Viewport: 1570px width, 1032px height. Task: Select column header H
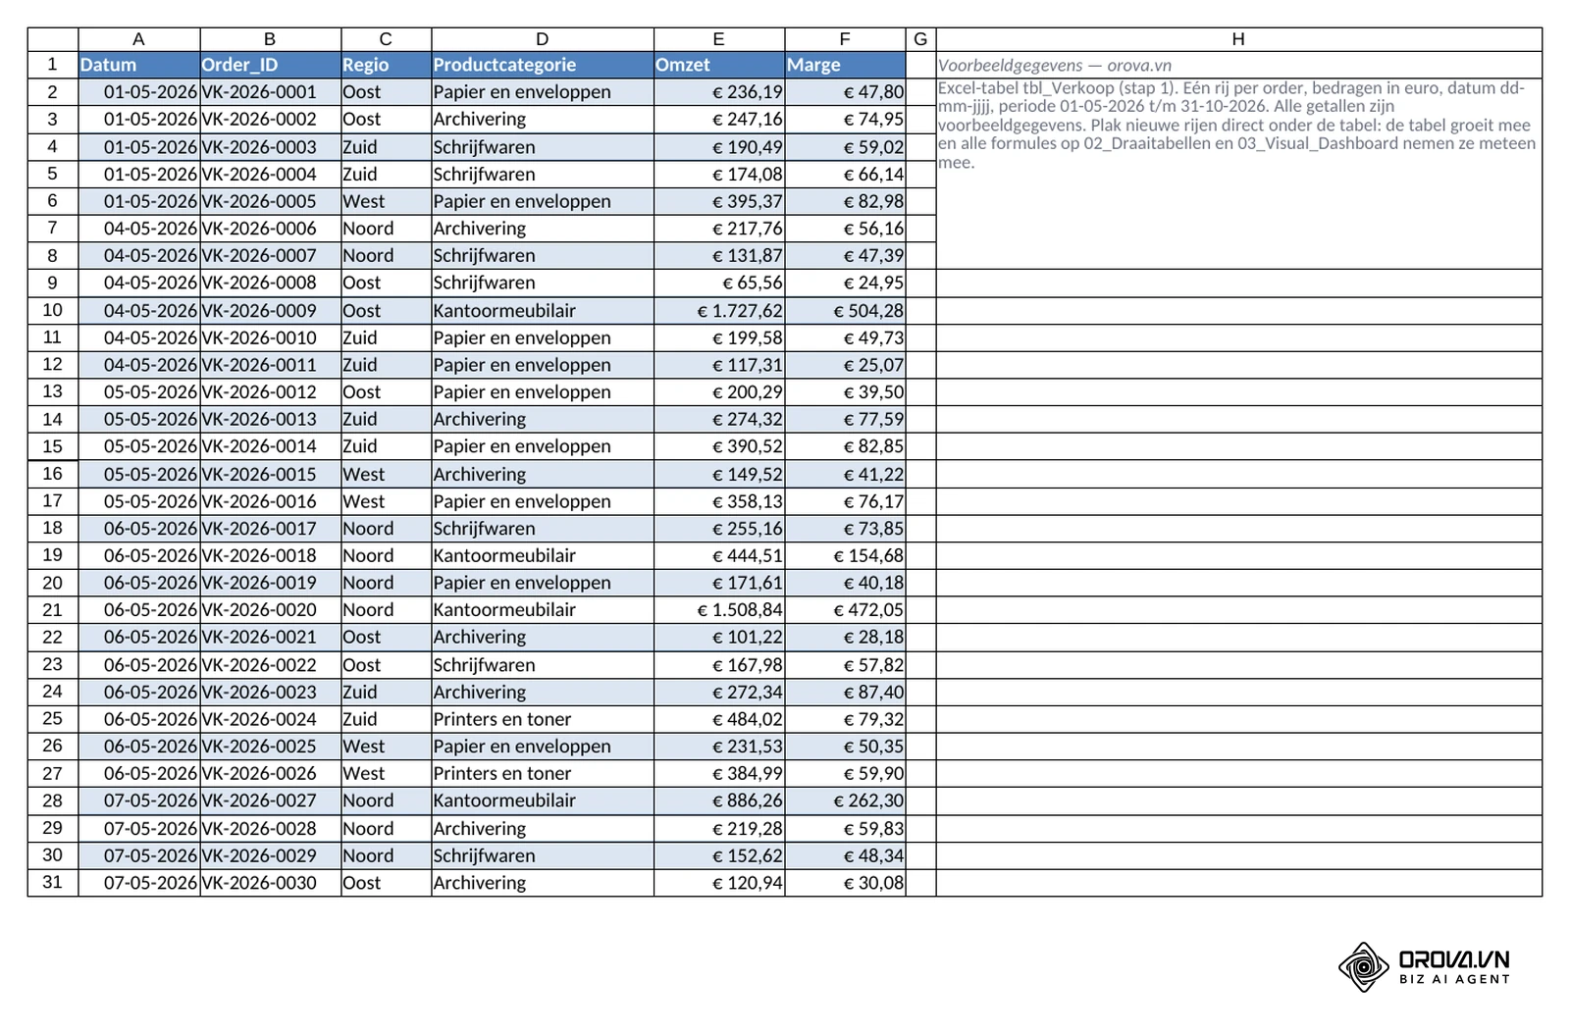click(x=1238, y=39)
